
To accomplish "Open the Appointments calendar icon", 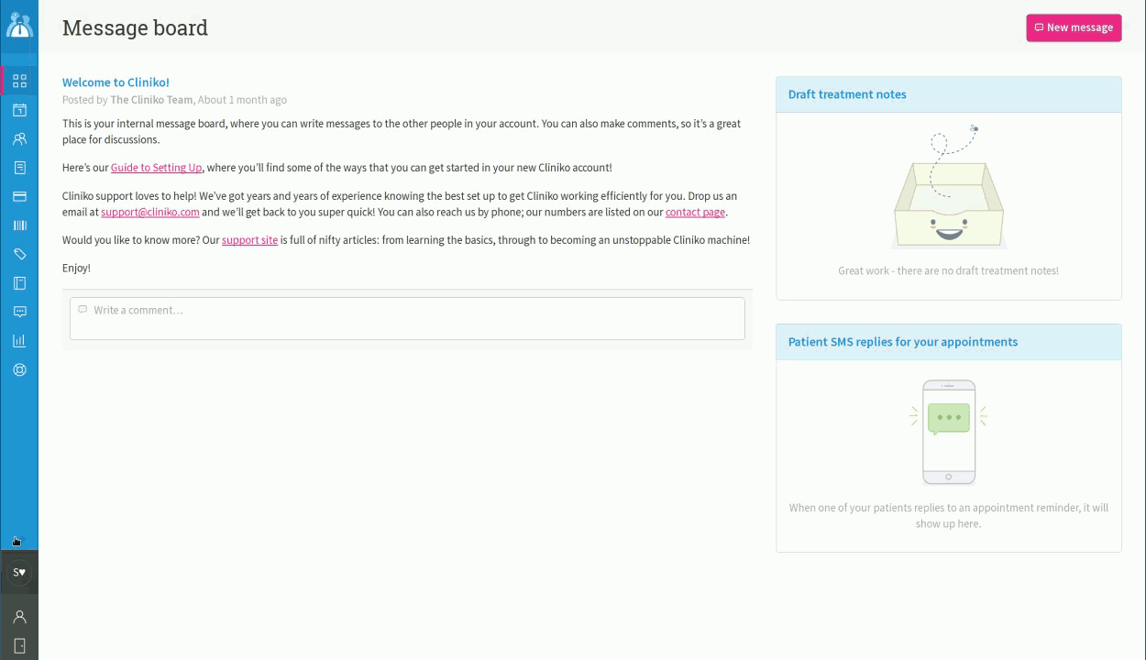I will pos(19,110).
